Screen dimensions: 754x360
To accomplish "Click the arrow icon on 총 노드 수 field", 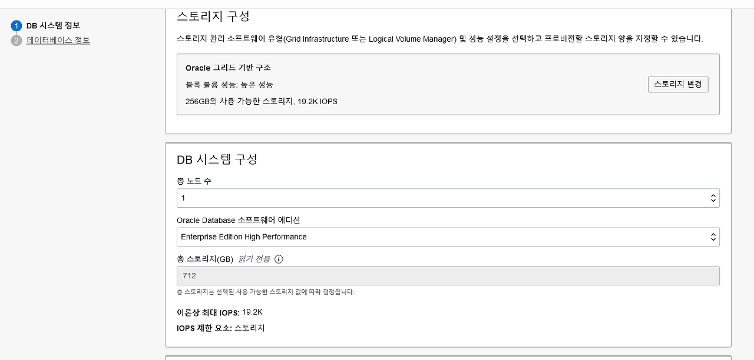I will click(x=713, y=198).
